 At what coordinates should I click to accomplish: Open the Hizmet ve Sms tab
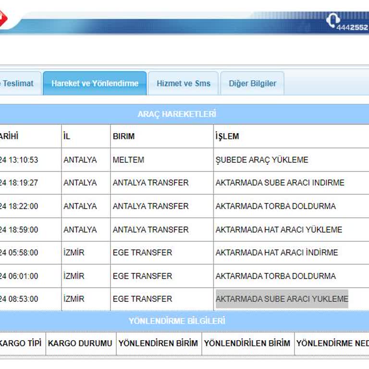coord(184,83)
